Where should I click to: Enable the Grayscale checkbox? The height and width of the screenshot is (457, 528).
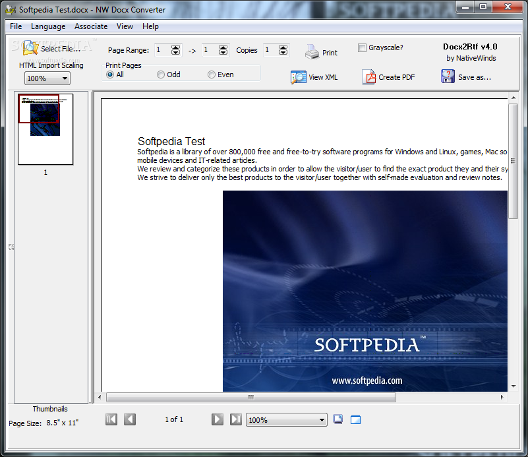coord(362,48)
